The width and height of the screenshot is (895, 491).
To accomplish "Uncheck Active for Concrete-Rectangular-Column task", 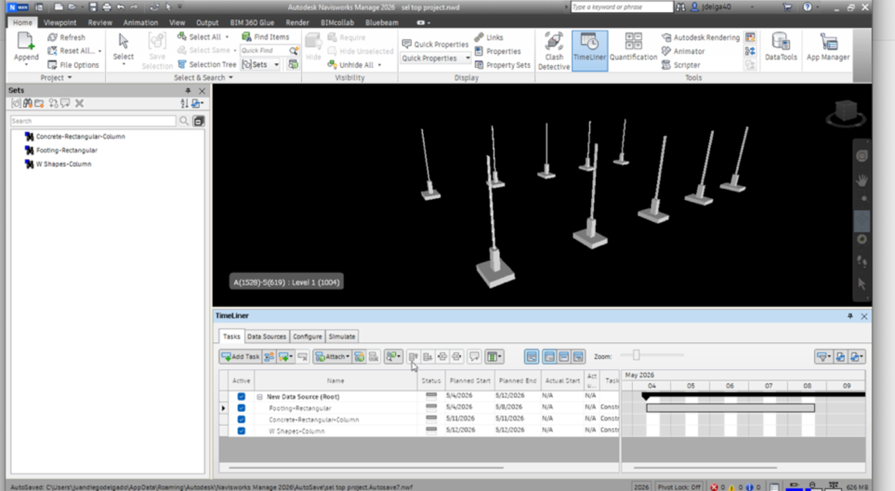I will point(241,419).
